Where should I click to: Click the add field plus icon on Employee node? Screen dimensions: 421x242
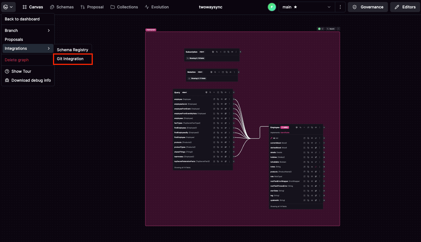(304, 127)
